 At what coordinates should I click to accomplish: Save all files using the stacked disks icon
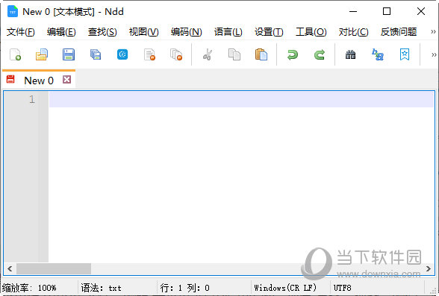[96, 54]
